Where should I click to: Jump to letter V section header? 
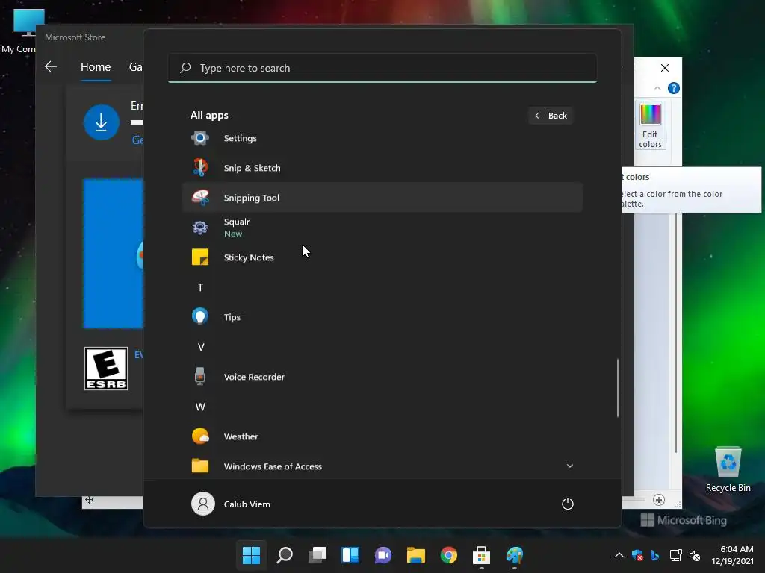(x=200, y=347)
